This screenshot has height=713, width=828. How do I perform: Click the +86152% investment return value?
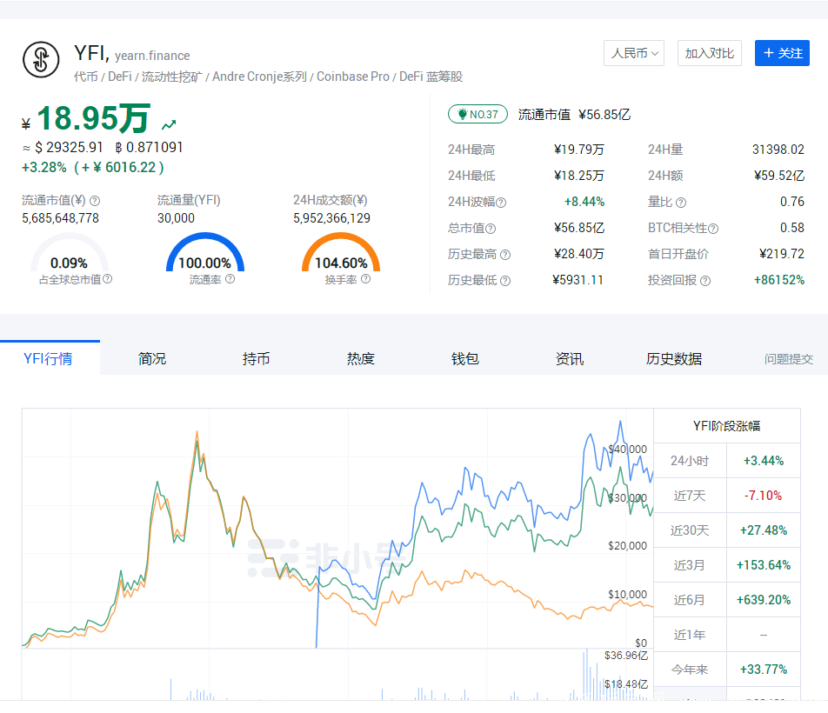779,280
